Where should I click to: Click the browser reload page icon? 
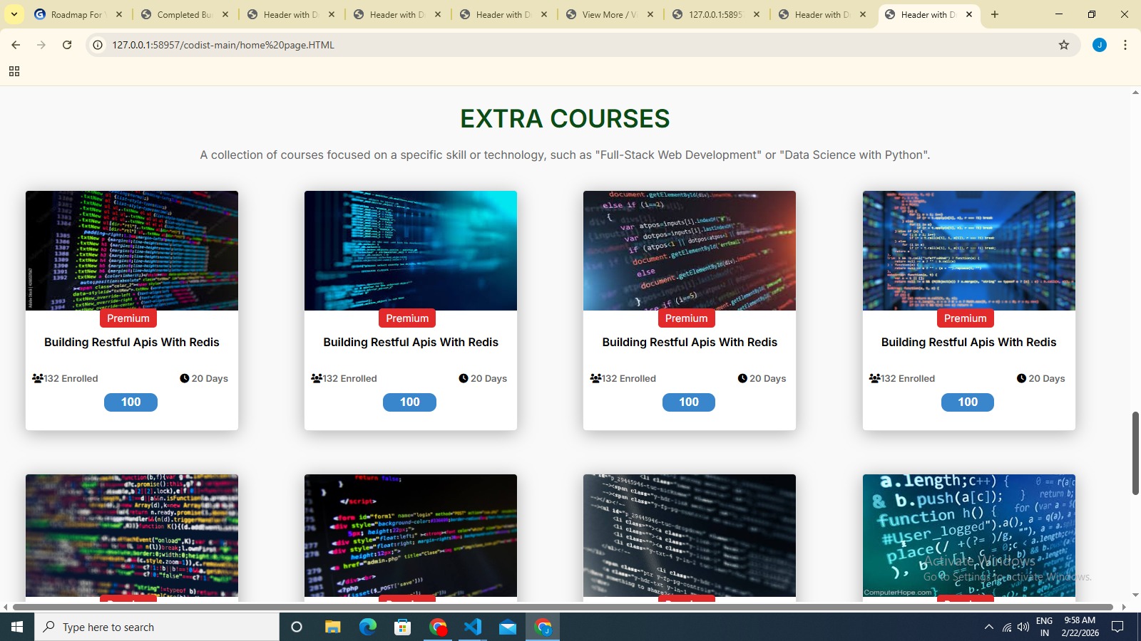click(67, 45)
